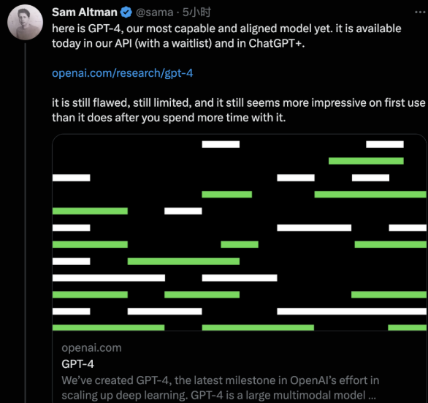The height and width of the screenshot is (403, 428).
Task: Open the openai.com/research/gpt-4 link
Action: coord(122,73)
